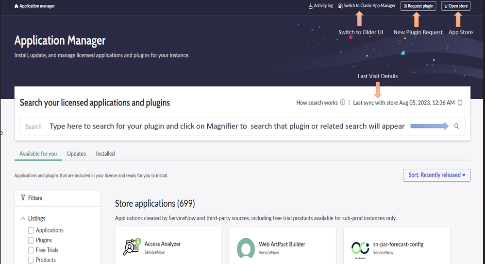Viewport: 485px width, 264px height.
Task: Click the refresh sync icon beside last sync time
Action: pyautogui.click(x=460, y=103)
